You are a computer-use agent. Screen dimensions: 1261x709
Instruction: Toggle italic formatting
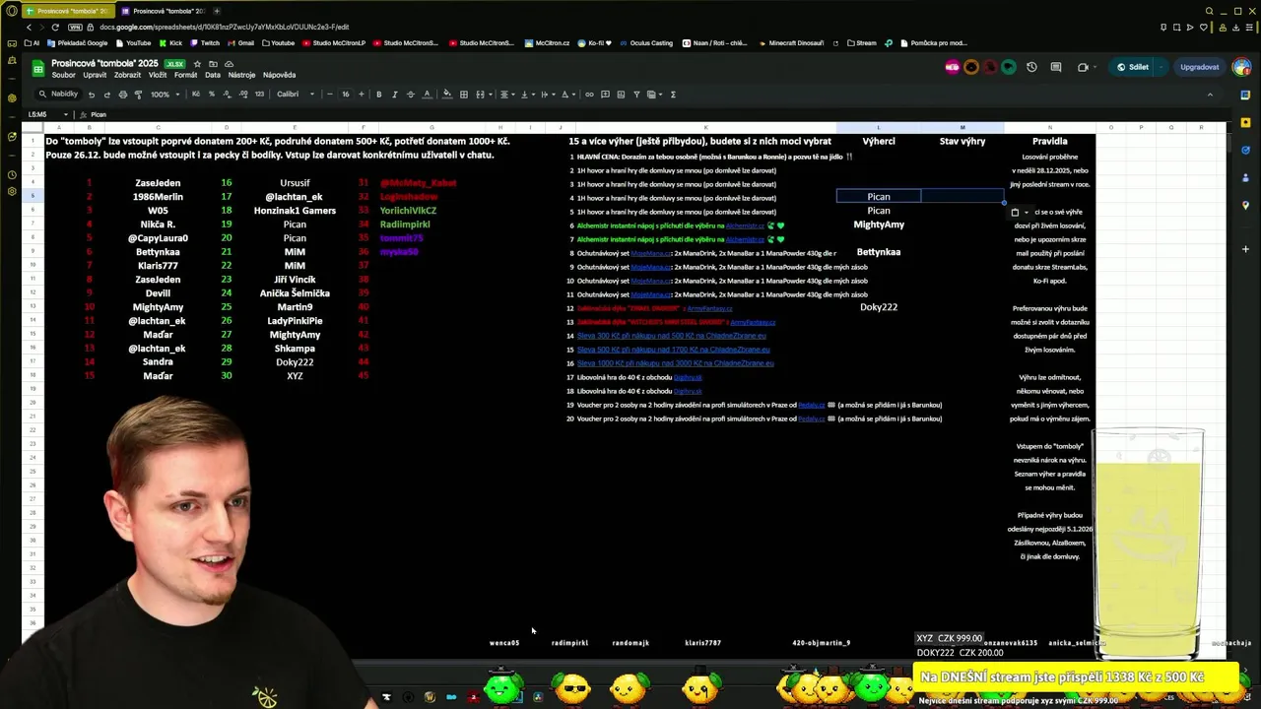click(395, 95)
